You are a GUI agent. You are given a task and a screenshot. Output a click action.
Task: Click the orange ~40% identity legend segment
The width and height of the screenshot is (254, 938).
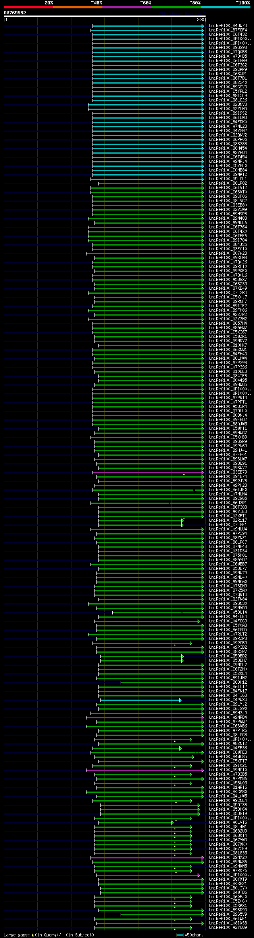(x=77, y=7)
